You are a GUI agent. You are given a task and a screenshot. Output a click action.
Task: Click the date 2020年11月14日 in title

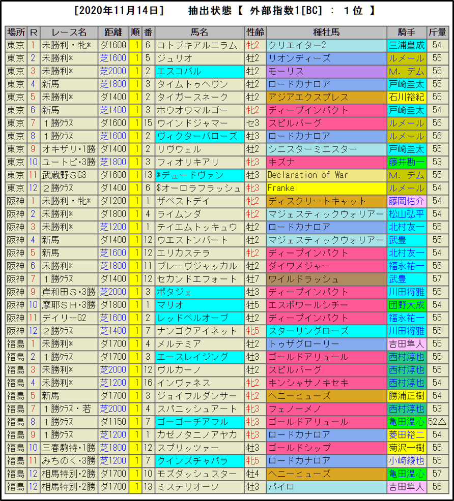pos(119,11)
